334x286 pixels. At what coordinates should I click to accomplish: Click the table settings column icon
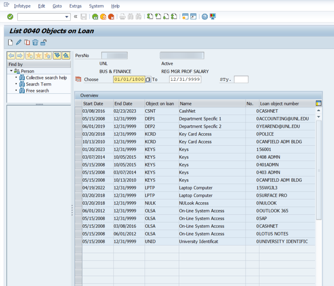[319, 103]
